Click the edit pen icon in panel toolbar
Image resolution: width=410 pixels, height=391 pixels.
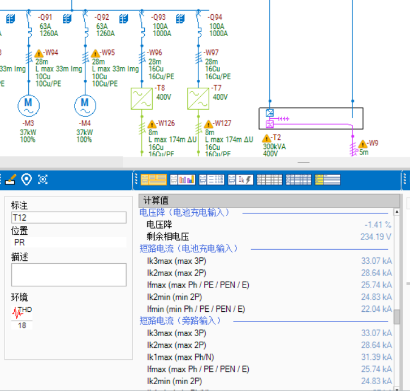click(x=10, y=179)
